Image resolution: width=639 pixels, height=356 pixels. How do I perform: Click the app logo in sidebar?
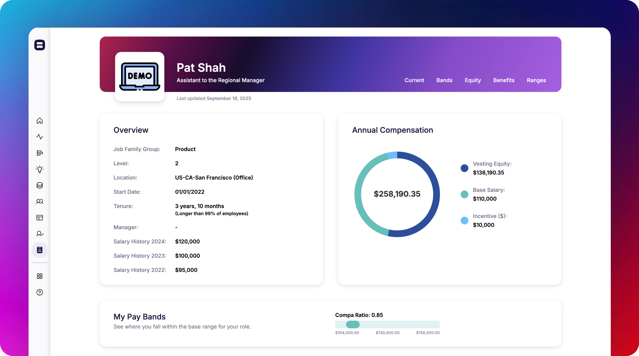pyautogui.click(x=40, y=45)
